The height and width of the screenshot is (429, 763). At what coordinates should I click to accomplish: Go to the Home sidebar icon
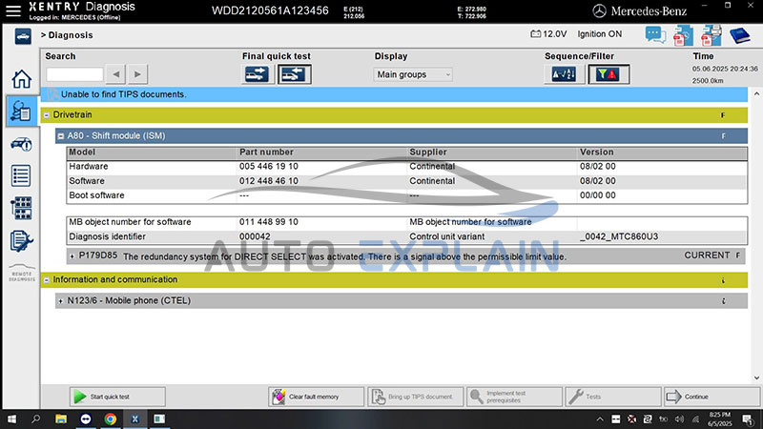pyautogui.click(x=21, y=79)
